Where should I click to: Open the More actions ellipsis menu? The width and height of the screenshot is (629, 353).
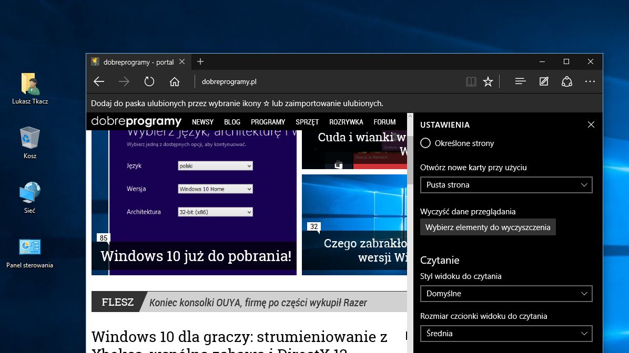click(590, 81)
